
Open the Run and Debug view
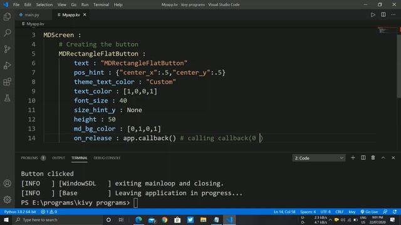click(7, 65)
